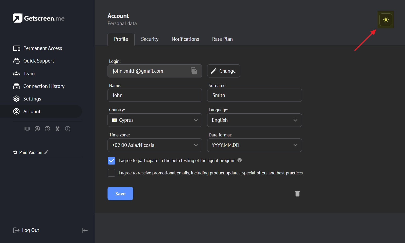The width and height of the screenshot is (405, 243).
Task: Enable promotional emails checkbox
Action: pyautogui.click(x=112, y=173)
